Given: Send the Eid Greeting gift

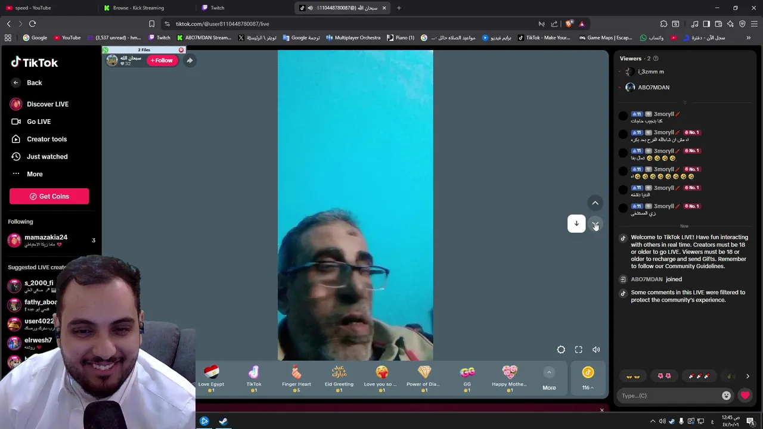Looking at the screenshot, I should (x=339, y=378).
